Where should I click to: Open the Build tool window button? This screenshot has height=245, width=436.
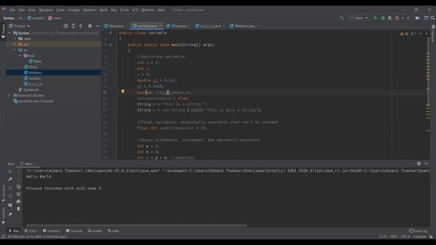point(114,231)
